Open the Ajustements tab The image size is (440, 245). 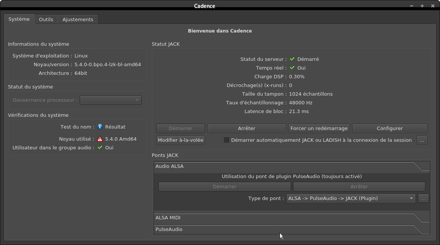(x=78, y=19)
